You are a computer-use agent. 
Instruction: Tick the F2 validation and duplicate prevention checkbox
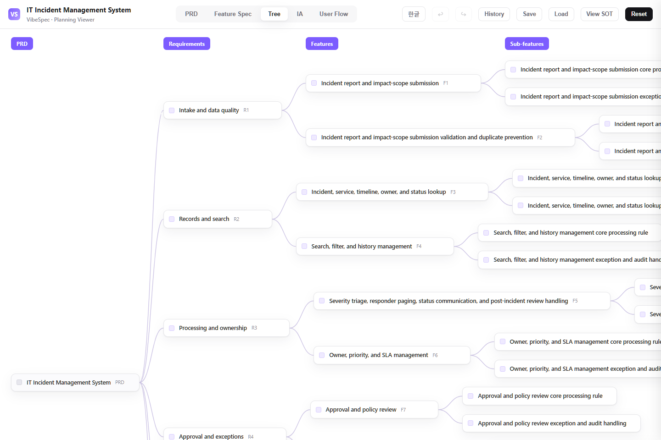pos(314,137)
